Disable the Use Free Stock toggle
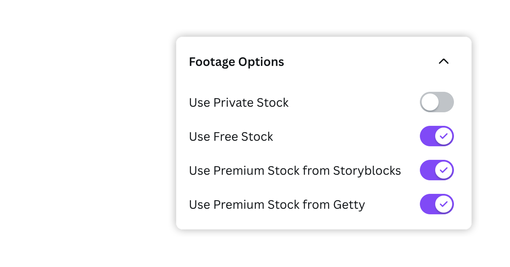This screenshot has height=267, width=510. pos(437,136)
